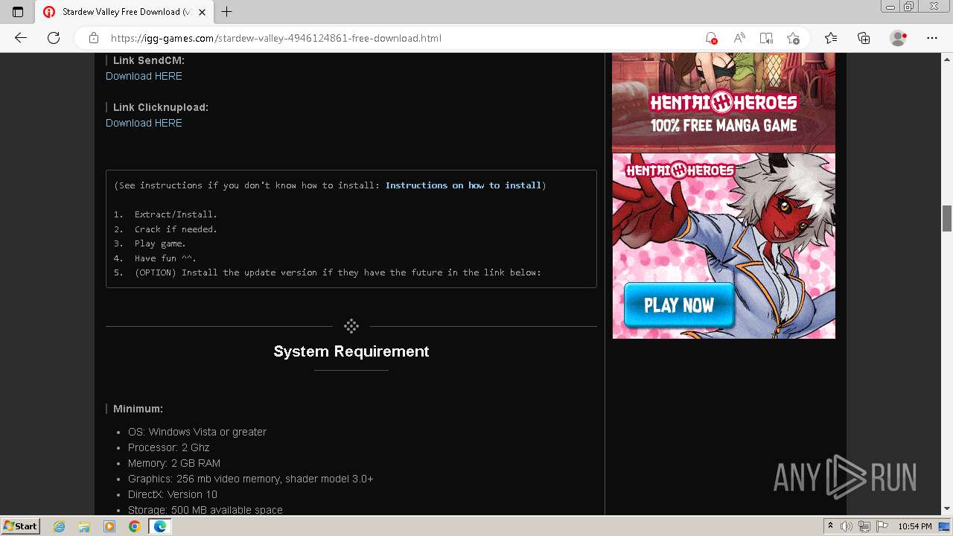Switch to Microsoft Edge taskbar button
The width and height of the screenshot is (953, 536).
click(x=159, y=526)
